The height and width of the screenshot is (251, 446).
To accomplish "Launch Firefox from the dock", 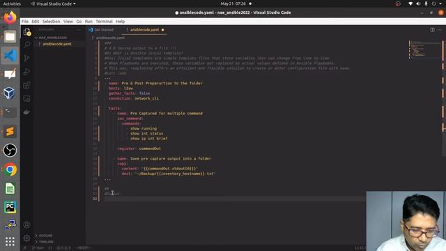I will [10, 17].
